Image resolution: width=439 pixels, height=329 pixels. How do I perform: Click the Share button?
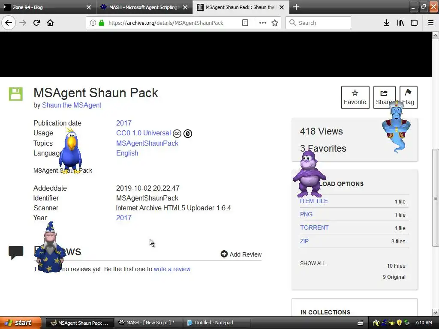pos(384,97)
